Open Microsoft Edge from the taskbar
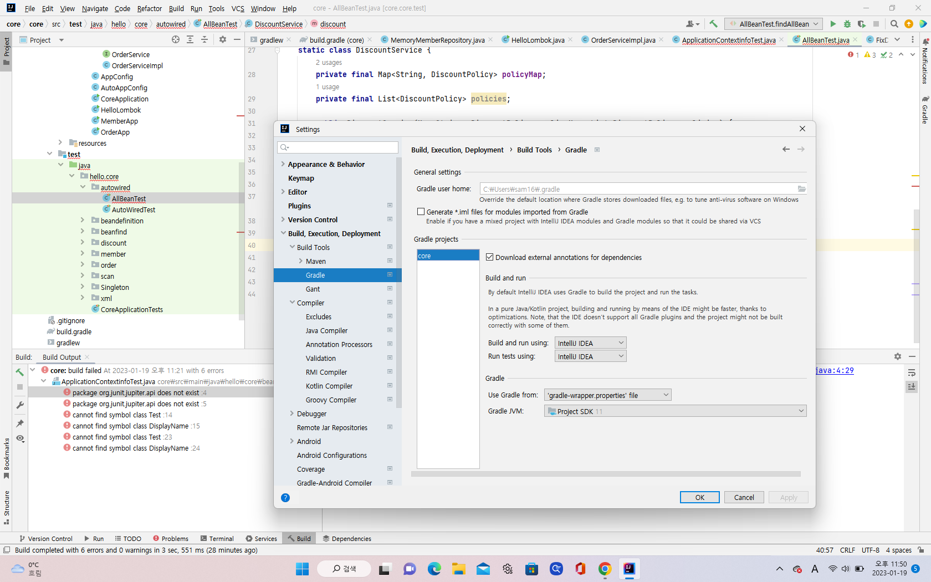This screenshot has height=582, width=931. click(434, 569)
